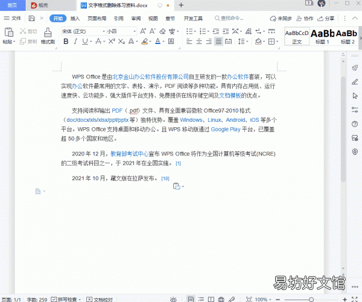Screen dimensions: 362x302
Task: Open the 文件 menu
Action: point(13,18)
